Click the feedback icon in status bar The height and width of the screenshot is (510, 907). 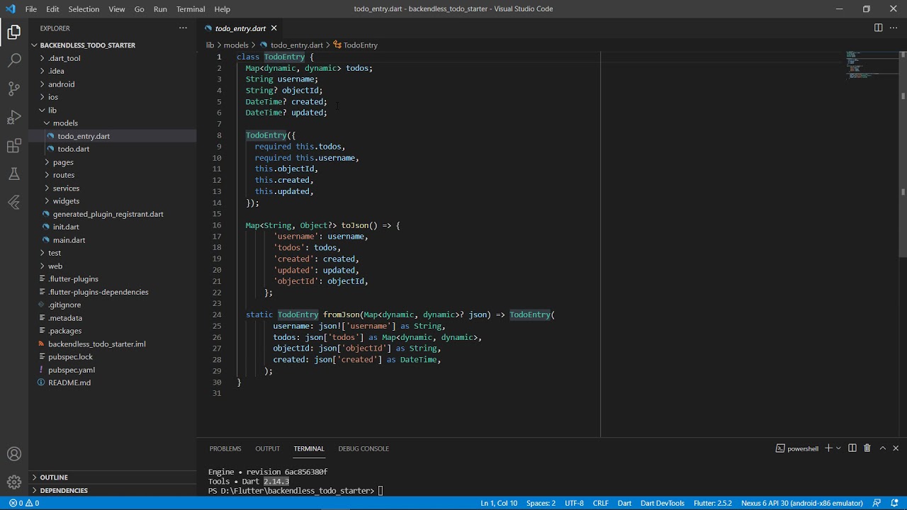point(877,503)
